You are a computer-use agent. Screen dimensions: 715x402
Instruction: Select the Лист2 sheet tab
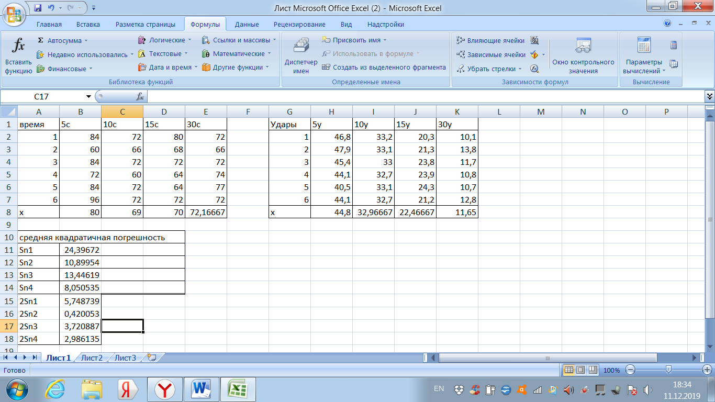(x=92, y=358)
